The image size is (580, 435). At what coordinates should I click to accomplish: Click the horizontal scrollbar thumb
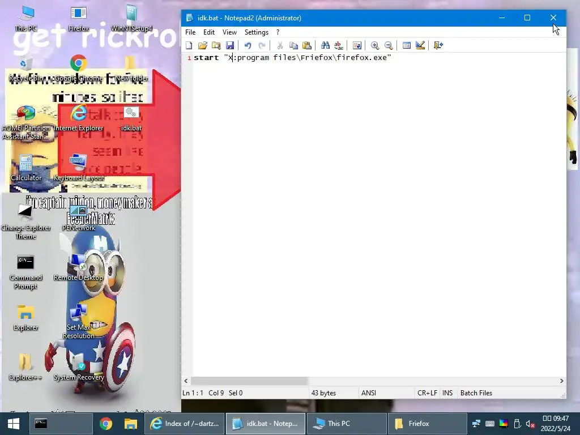249,381
